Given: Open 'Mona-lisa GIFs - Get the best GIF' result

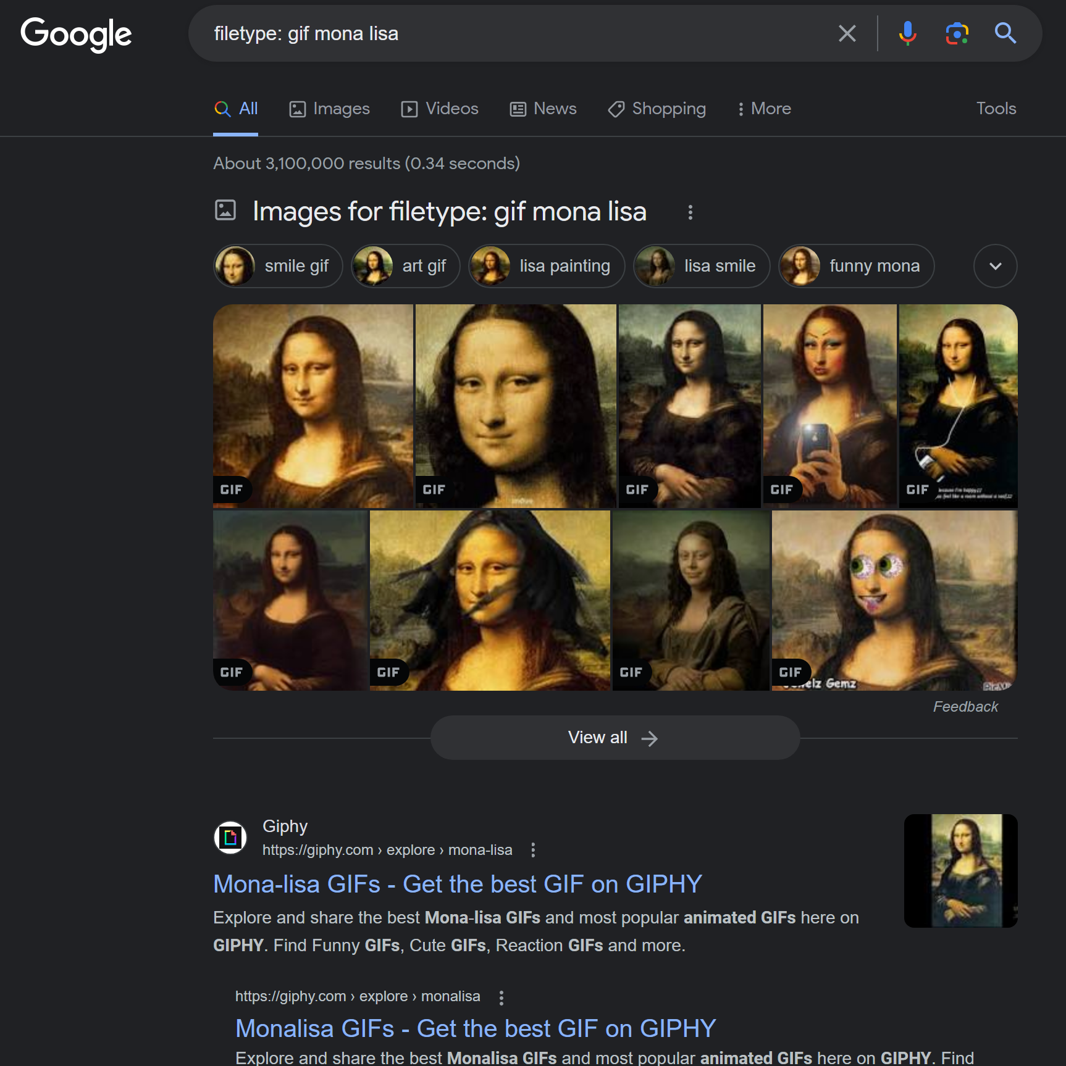Looking at the screenshot, I should click(x=458, y=885).
